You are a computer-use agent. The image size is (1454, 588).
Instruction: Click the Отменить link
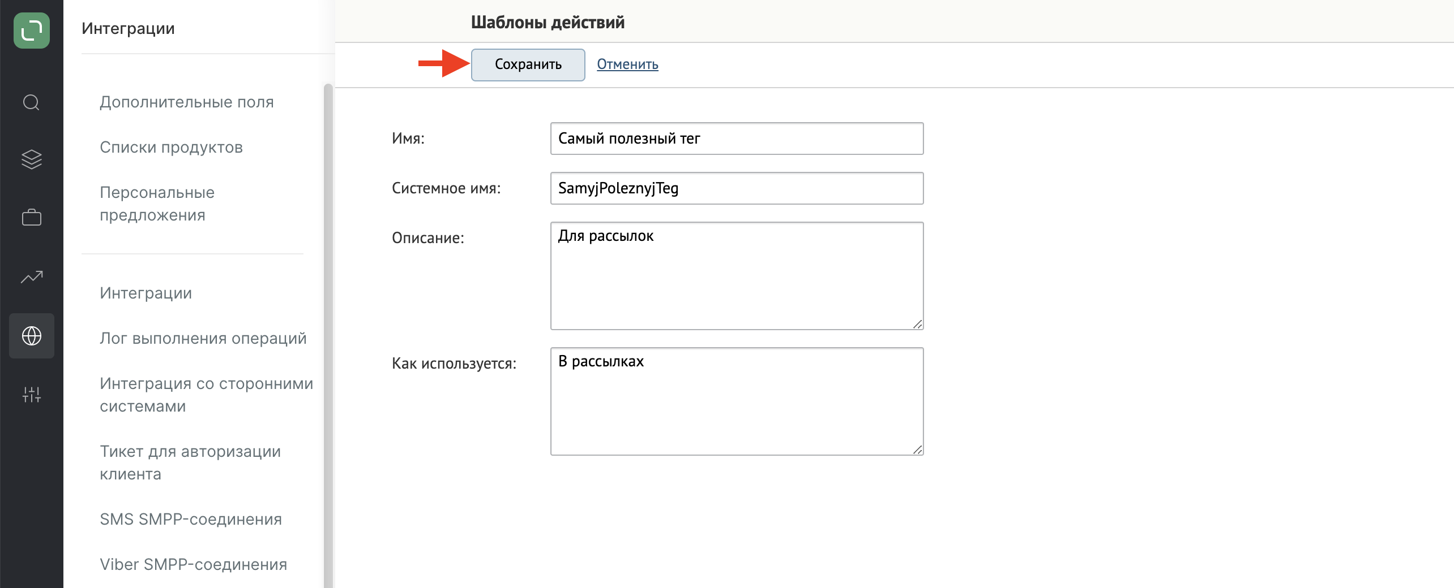pos(627,64)
